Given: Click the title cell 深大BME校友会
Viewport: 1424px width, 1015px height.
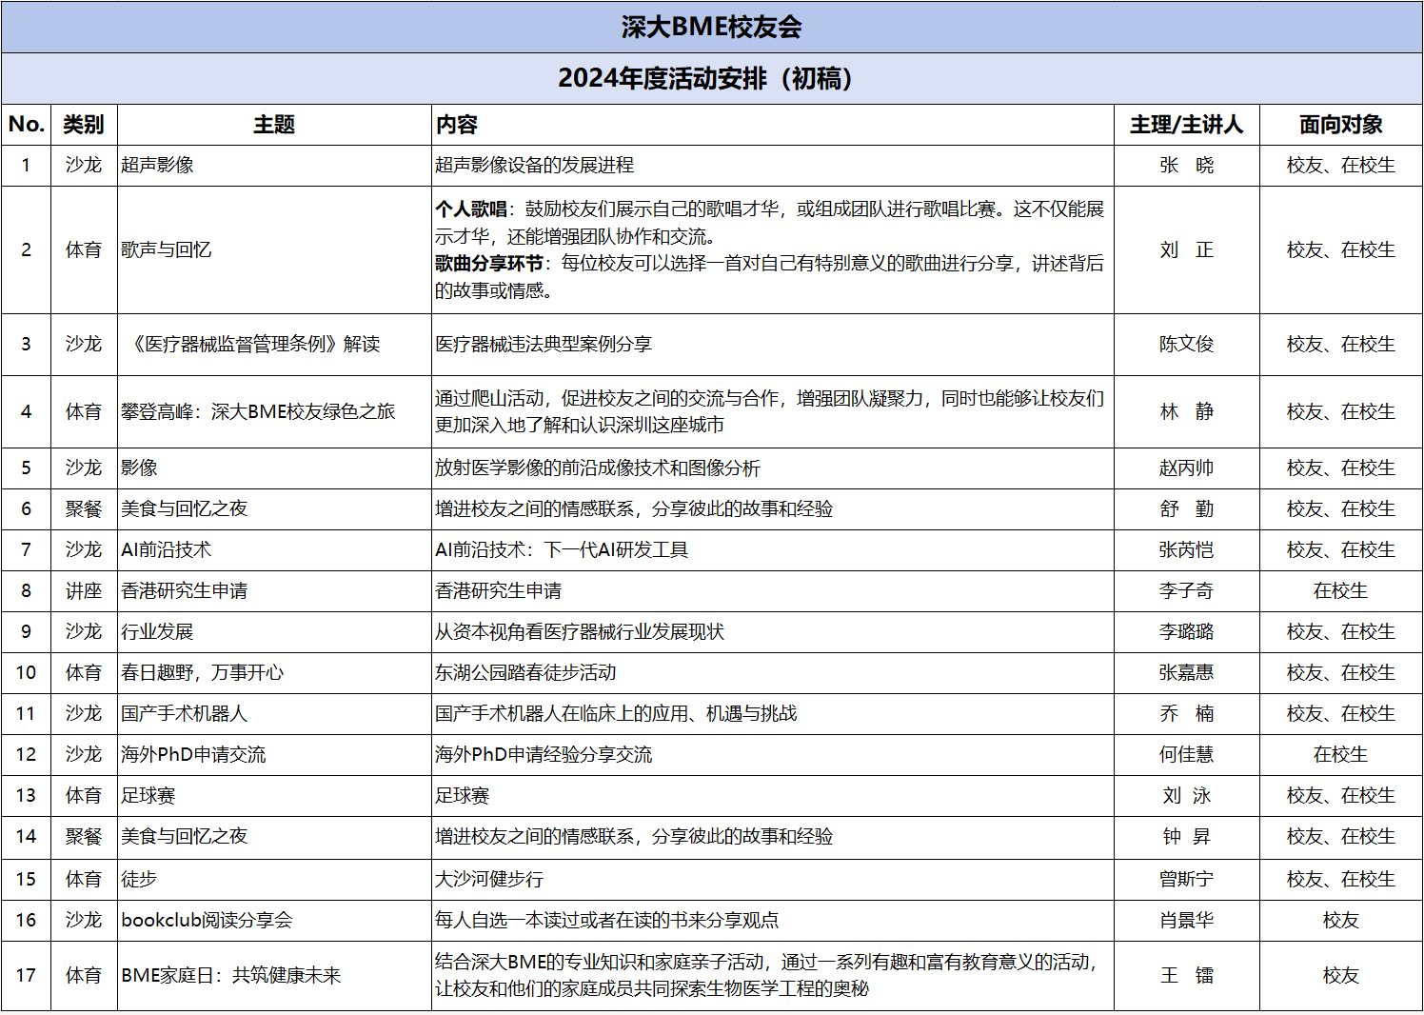Looking at the screenshot, I should (711, 27).
